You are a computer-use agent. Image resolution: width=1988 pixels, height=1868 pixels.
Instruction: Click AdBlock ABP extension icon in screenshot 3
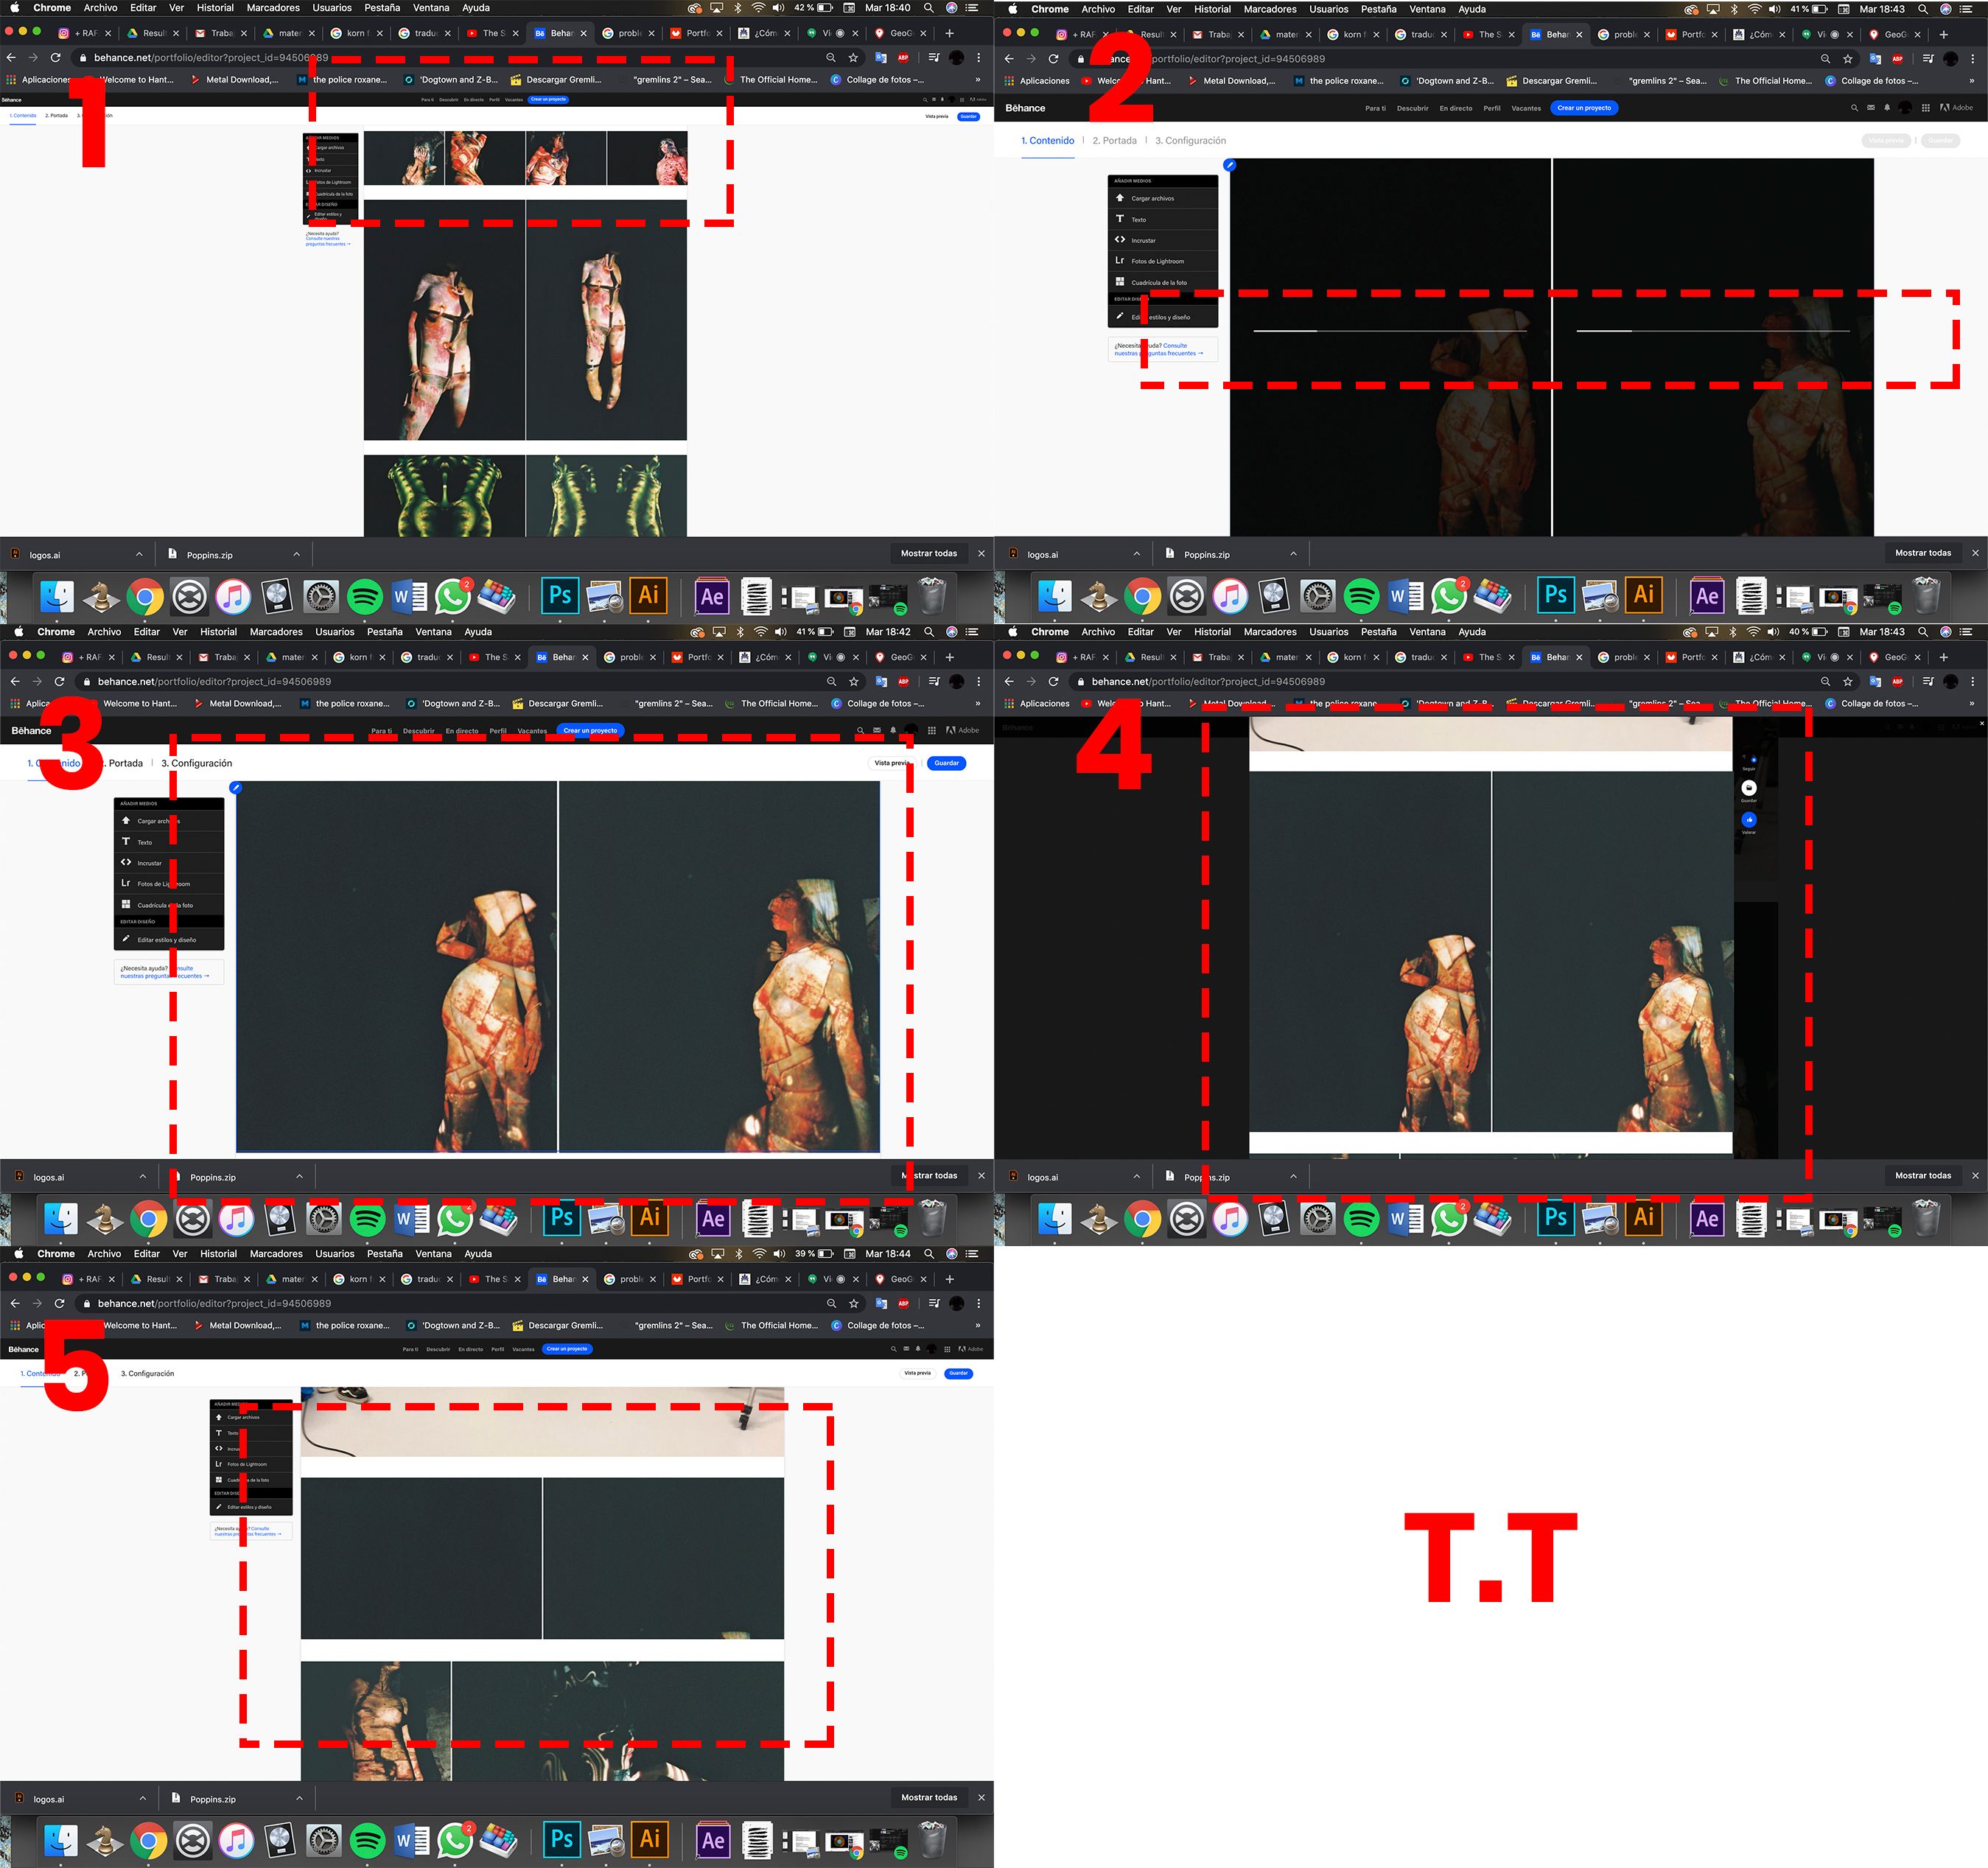[904, 681]
